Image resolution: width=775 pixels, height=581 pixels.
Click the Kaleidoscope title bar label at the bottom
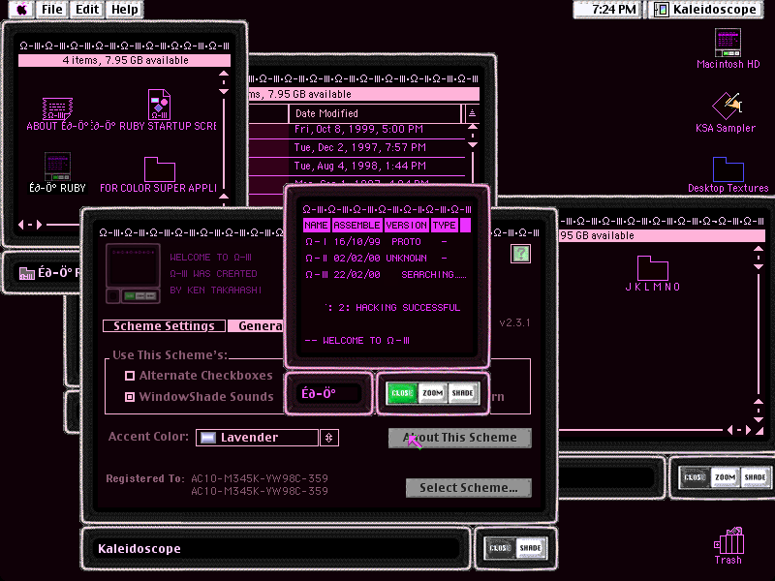click(x=139, y=548)
